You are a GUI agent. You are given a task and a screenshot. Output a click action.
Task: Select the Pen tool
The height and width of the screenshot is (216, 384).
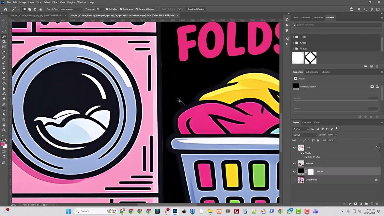(4, 104)
